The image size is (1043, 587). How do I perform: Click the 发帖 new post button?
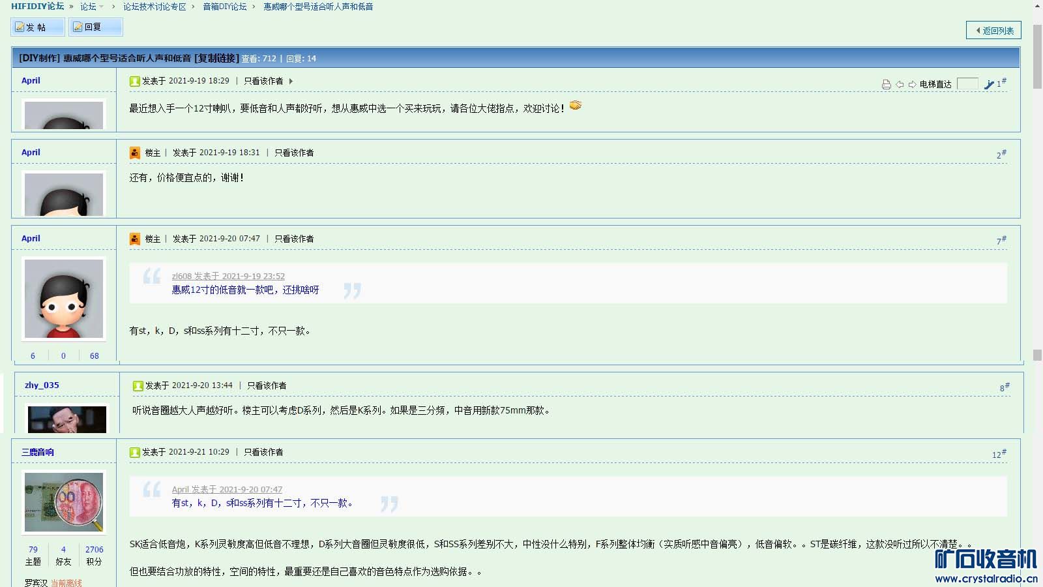pos(38,27)
